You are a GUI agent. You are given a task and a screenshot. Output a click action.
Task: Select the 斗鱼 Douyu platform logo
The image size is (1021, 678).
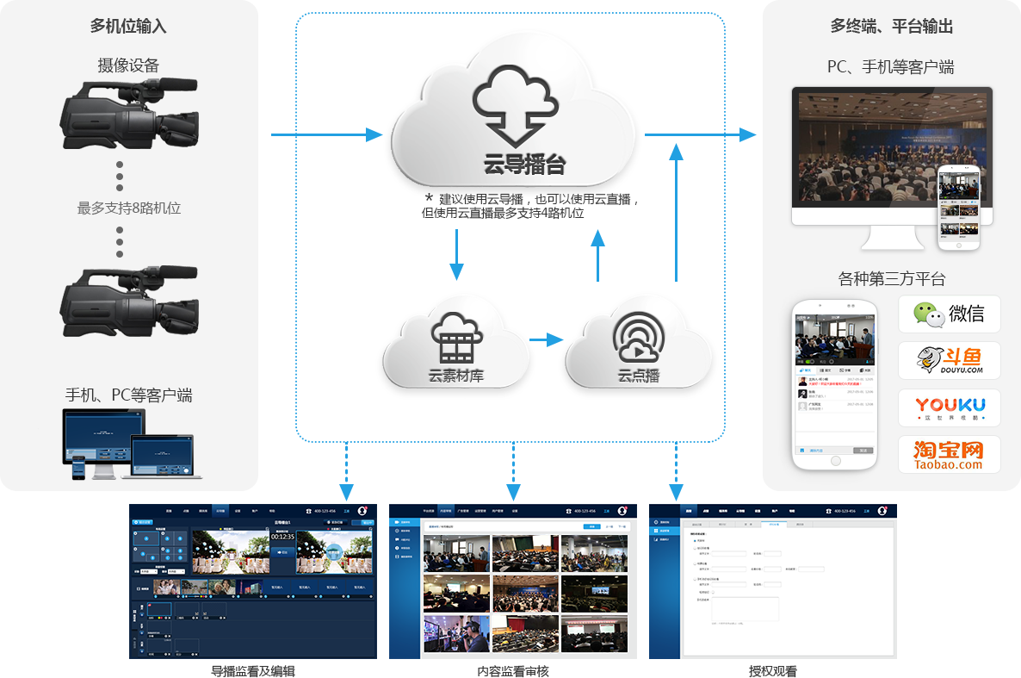(949, 360)
